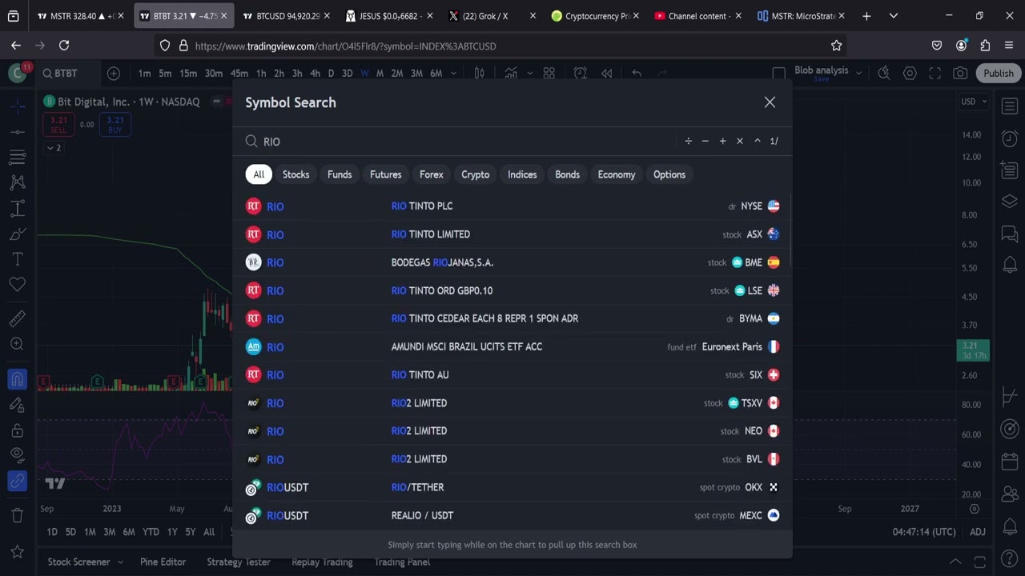This screenshot has height=576, width=1025.
Task: Filter search results by Stocks
Action: [295, 174]
